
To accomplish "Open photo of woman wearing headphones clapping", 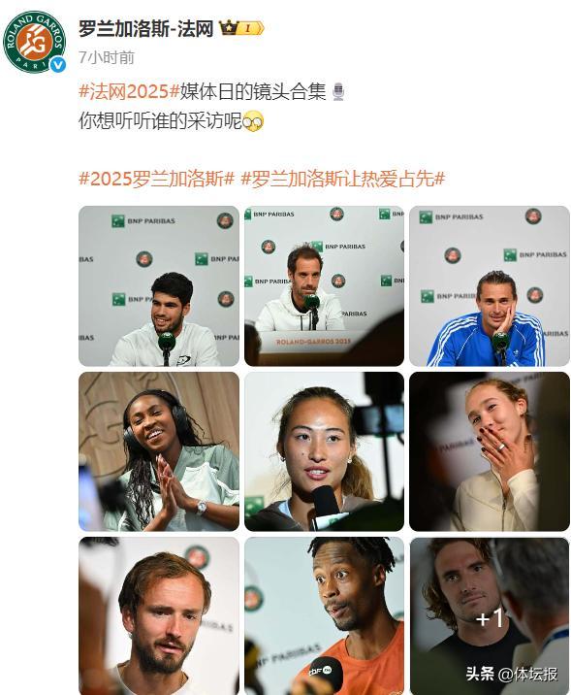I will [159, 451].
